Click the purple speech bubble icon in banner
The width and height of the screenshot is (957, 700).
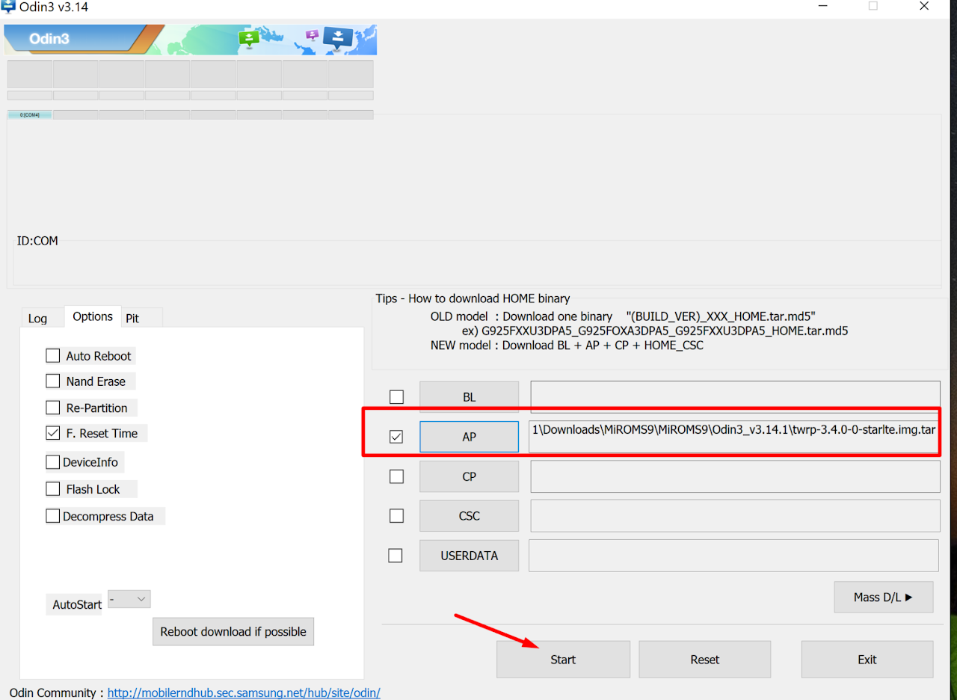tap(313, 36)
